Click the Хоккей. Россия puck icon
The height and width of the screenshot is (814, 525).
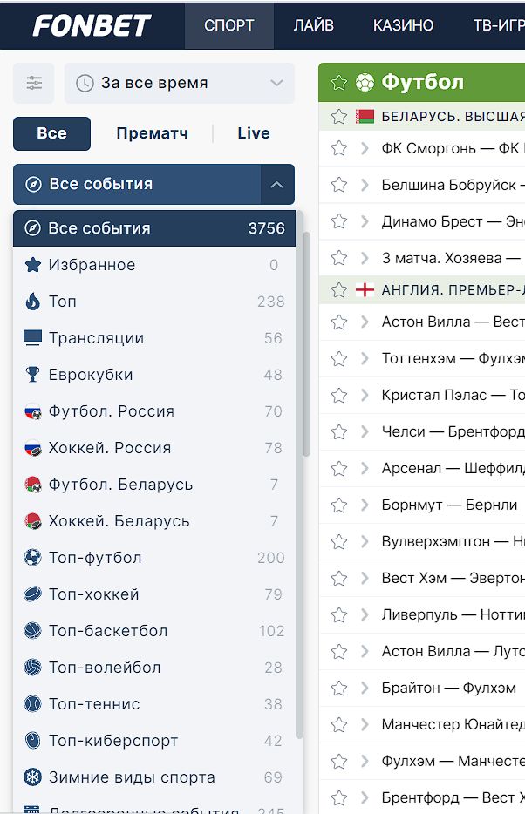[33, 447]
